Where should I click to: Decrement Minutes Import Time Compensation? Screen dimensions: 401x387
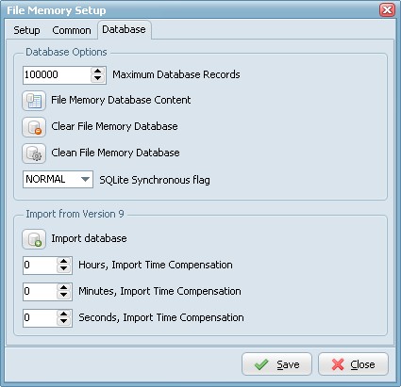point(64,296)
